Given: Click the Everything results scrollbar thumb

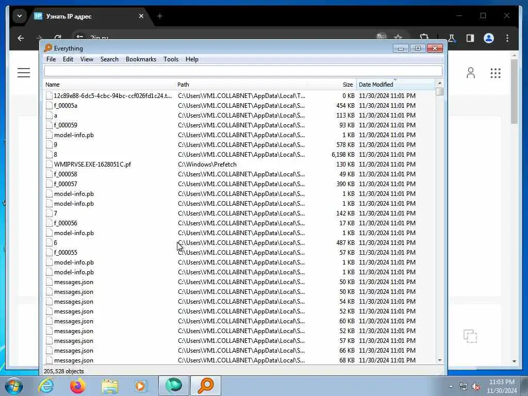Looking at the screenshot, I should pos(439,92).
